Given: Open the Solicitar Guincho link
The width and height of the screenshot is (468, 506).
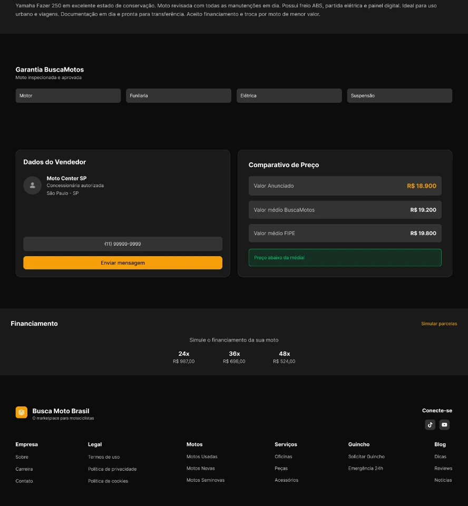Looking at the screenshot, I should pos(366,456).
